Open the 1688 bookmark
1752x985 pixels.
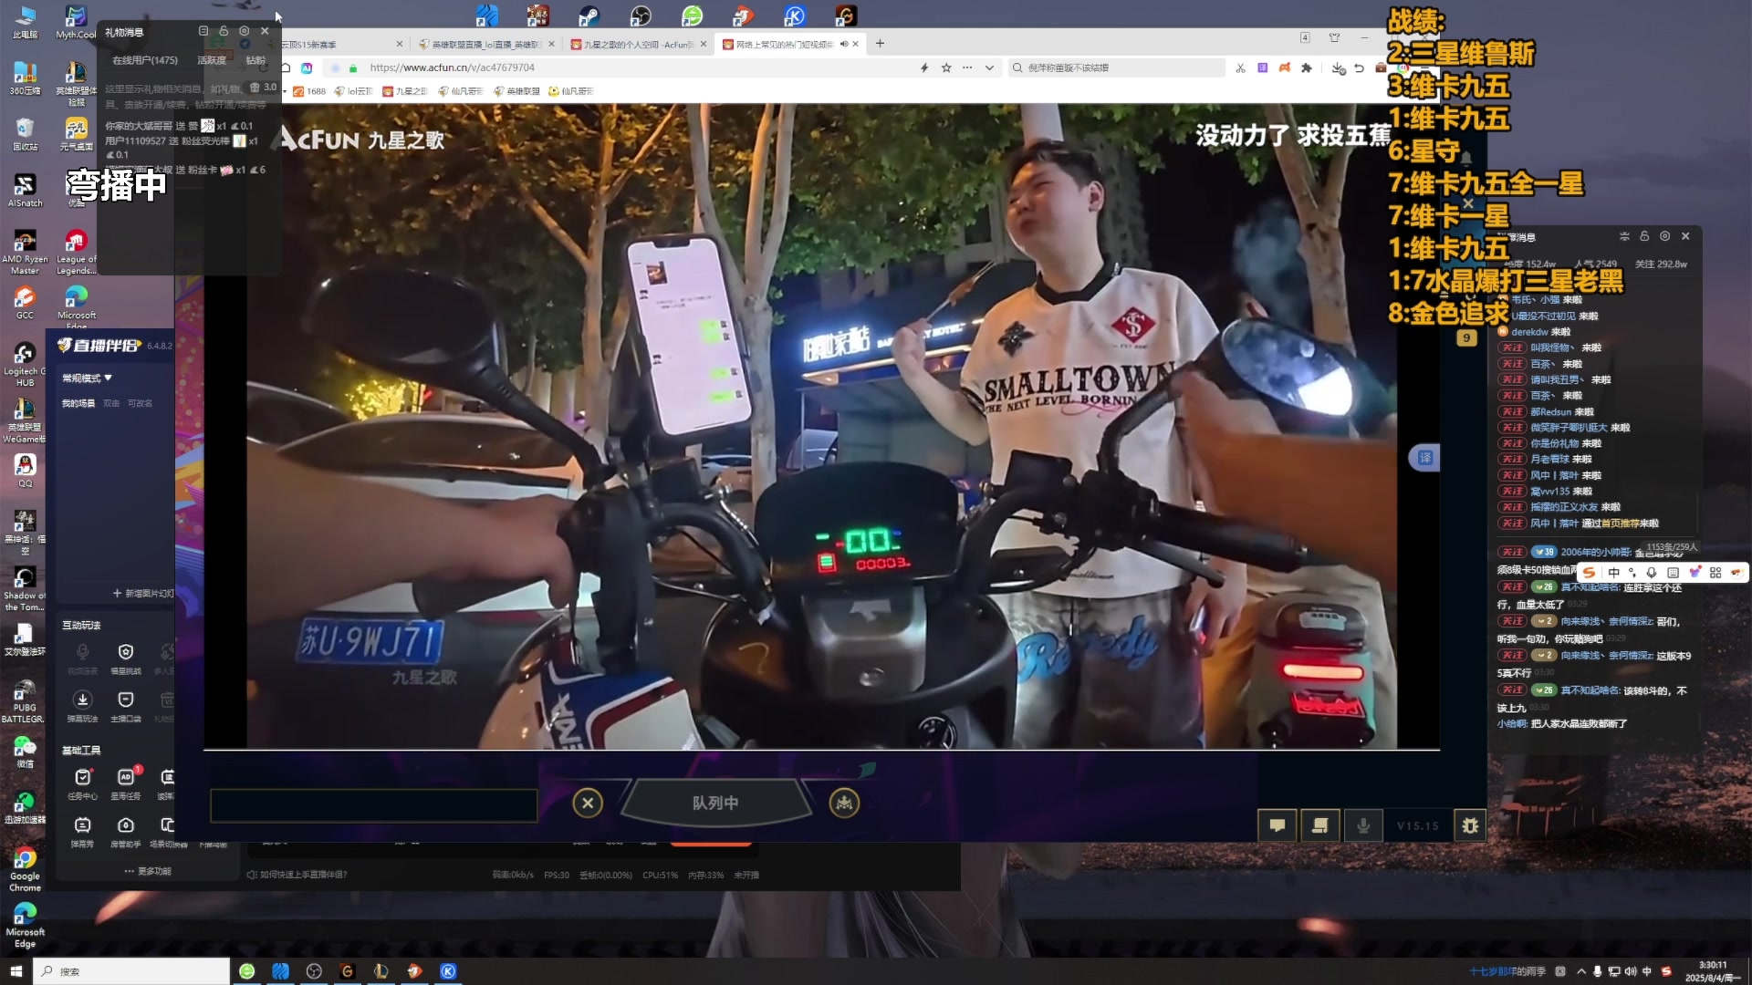309,91
